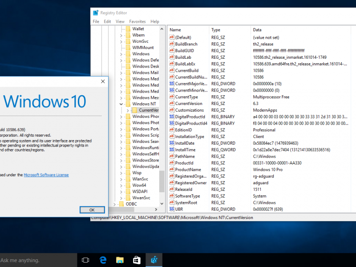Image resolution: width=356 pixels, height=267 pixels.
Task: Click the CurrentVer open folder icon
Action: (135, 110)
